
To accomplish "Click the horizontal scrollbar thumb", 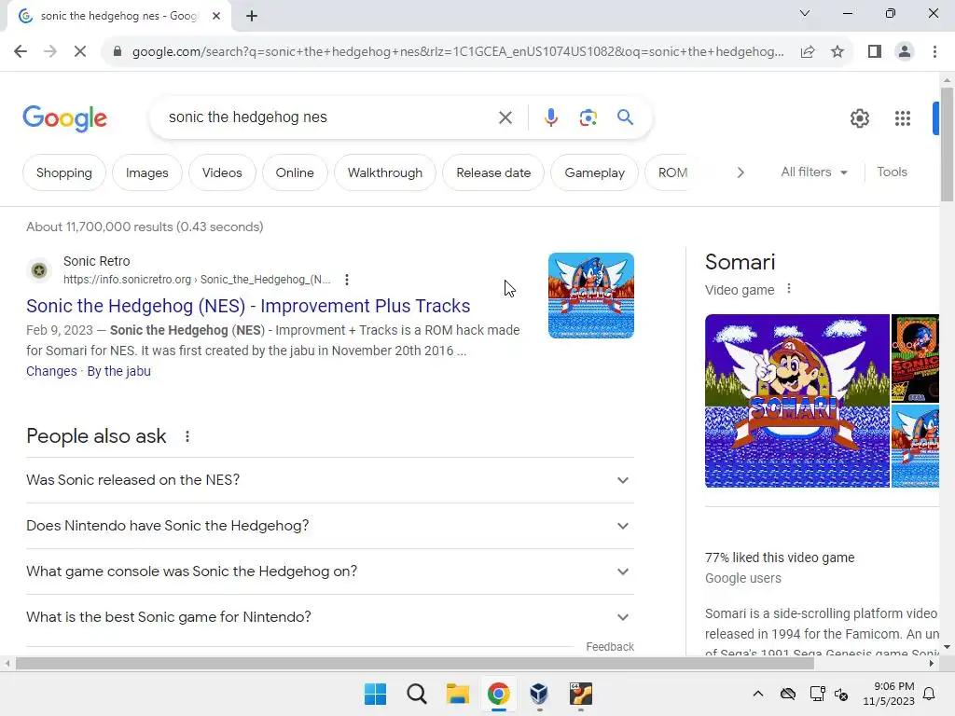I will (x=414, y=663).
